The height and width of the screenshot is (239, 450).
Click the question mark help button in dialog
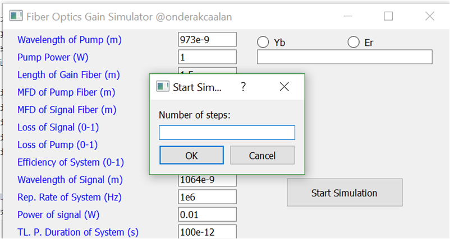[244, 86]
